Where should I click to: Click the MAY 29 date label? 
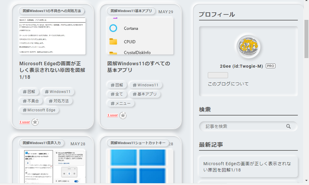click(166, 12)
